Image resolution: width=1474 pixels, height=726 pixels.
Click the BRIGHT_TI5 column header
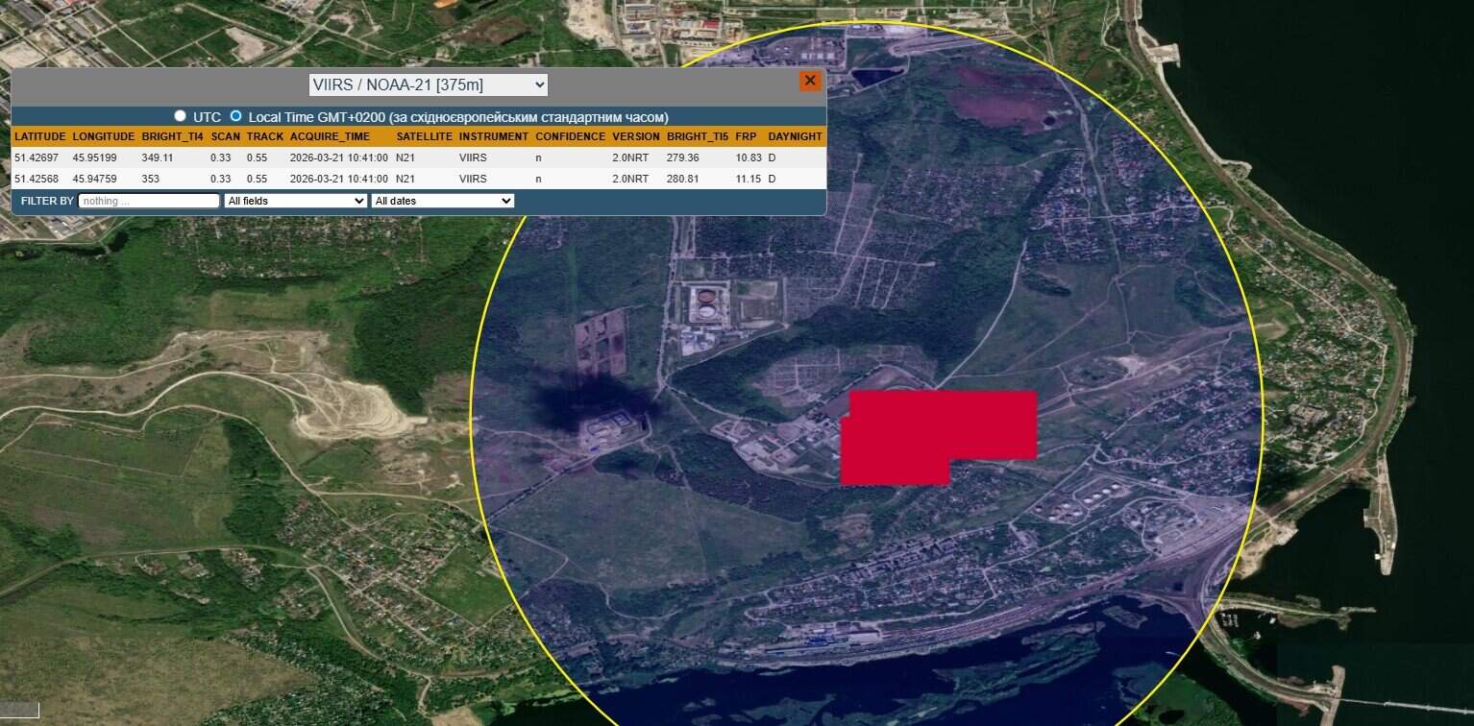tap(697, 136)
